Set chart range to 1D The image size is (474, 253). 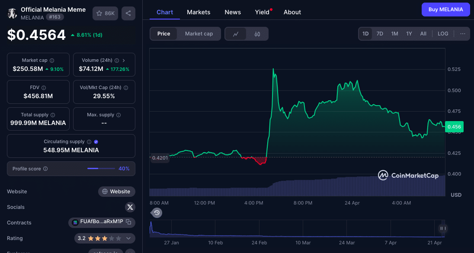(365, 34)
